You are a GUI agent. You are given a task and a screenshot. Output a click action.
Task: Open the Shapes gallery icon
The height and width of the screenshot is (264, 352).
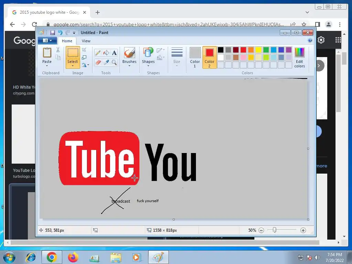(148, 53)
